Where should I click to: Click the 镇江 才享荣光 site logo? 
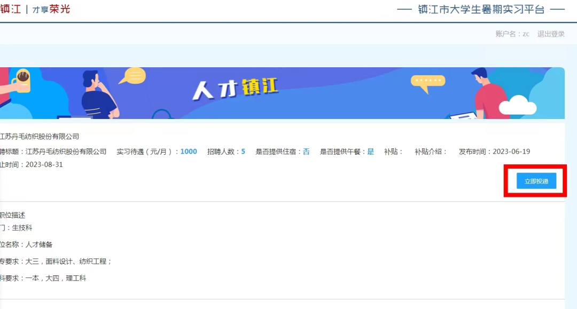[35, 9]
